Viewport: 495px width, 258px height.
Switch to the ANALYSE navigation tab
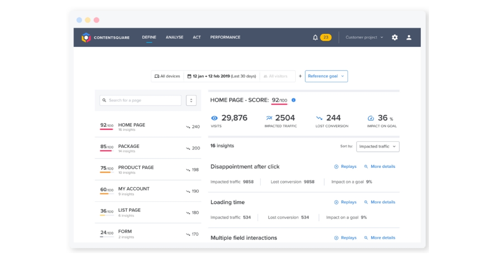click(x=174, y=37)
